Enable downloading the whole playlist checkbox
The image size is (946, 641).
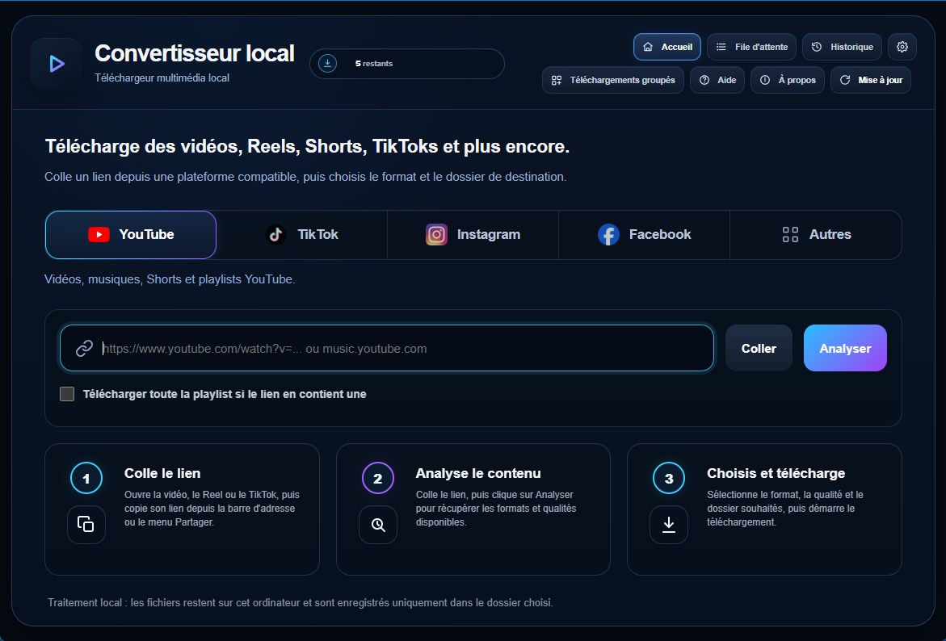(67, 394)
